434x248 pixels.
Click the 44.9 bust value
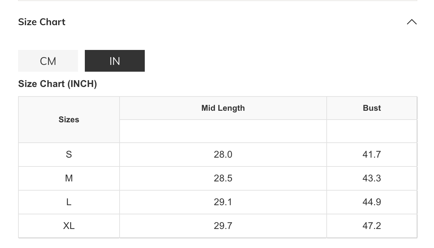pos(372,202)
